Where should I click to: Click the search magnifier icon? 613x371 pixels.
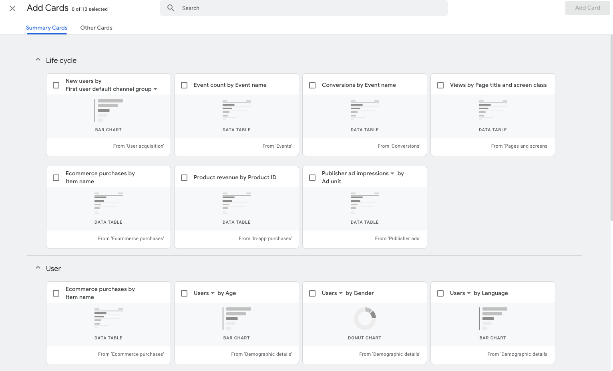(x=171, y=8)
